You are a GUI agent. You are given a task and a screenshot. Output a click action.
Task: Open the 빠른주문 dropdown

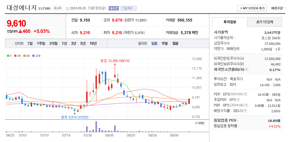click(278, 8)
